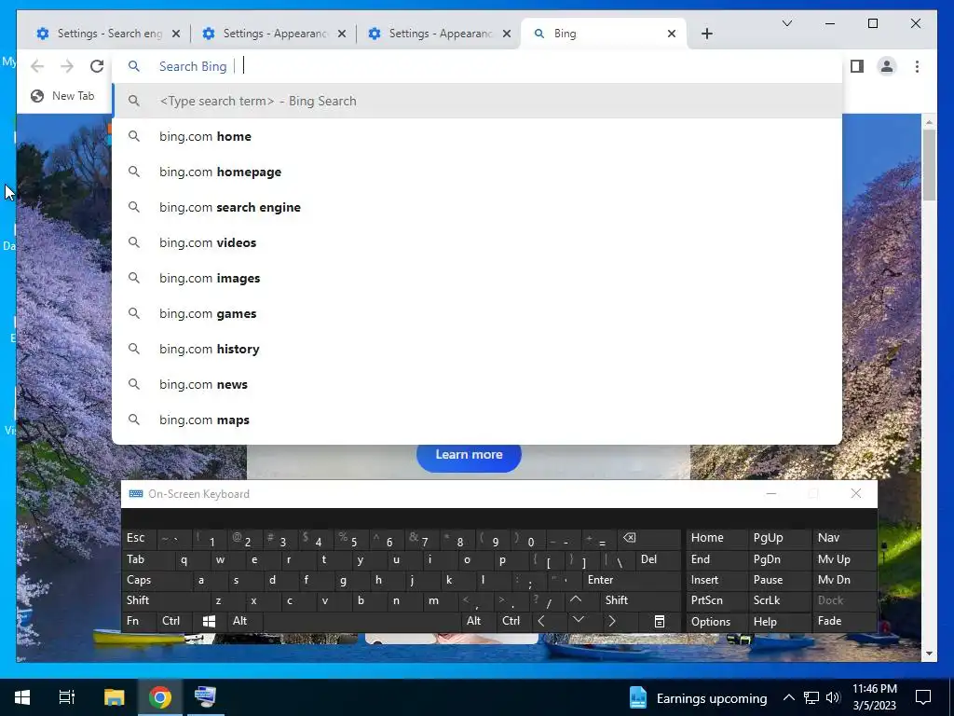954x716 pixels.
Task: Choose suggestion bing.com games
Action: pos(477,313)
